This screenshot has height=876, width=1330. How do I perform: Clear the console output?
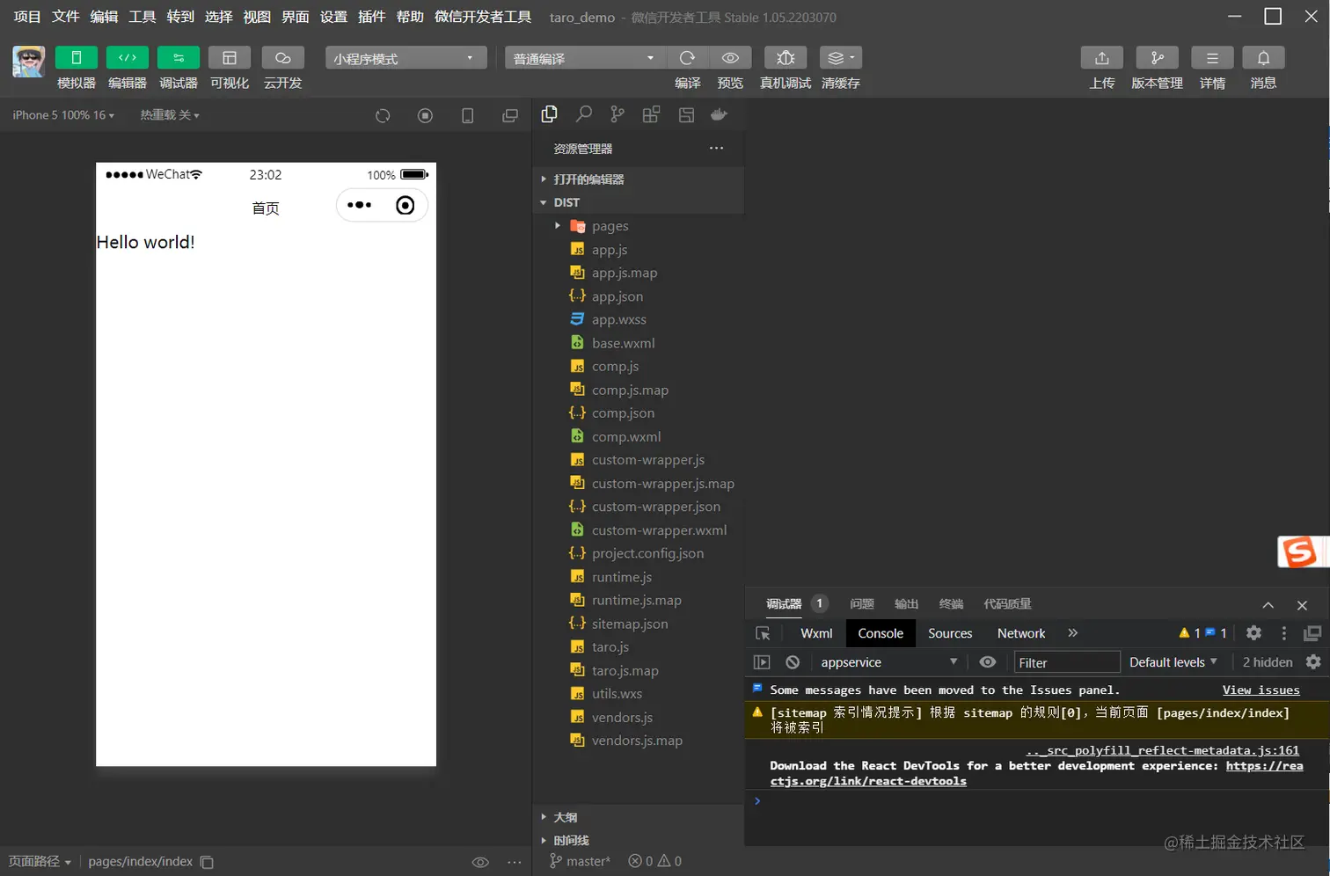click(x=793, y=662)
